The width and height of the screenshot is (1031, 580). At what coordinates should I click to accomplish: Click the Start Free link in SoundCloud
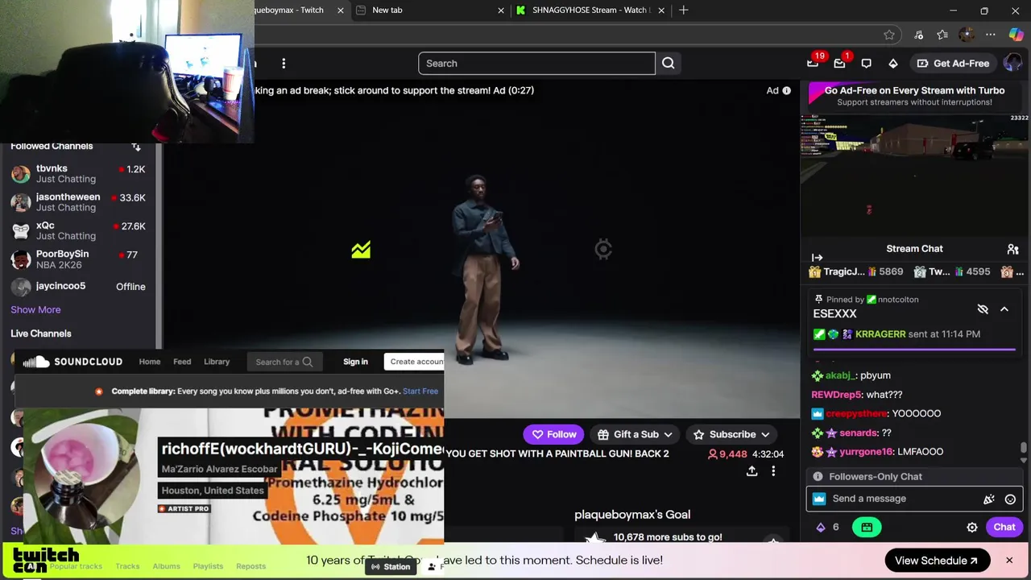point(420,391)
